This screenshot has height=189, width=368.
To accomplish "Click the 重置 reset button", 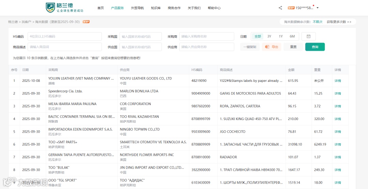I will coord(293,47).
